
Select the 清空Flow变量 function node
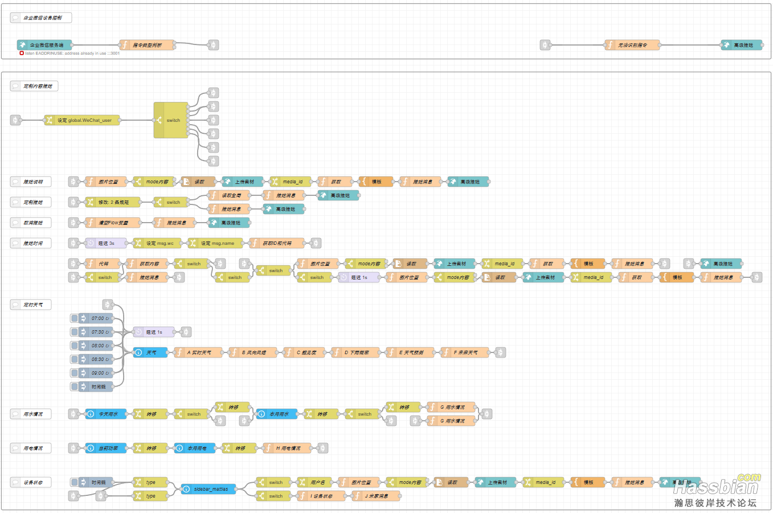pos(113,223)
